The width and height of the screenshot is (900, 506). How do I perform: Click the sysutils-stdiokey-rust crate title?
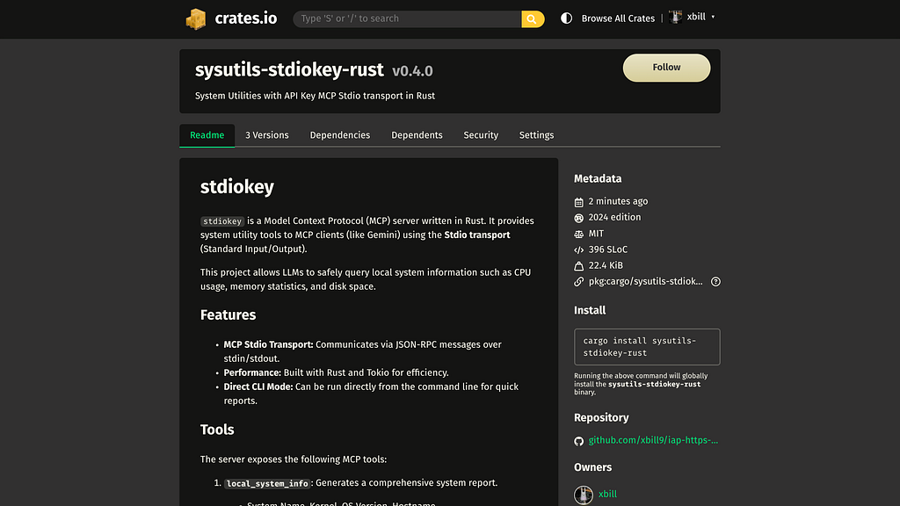(x=289, y=70)
